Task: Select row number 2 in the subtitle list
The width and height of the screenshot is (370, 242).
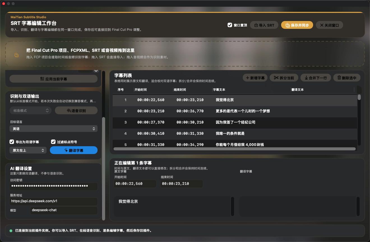Action: 235,111
